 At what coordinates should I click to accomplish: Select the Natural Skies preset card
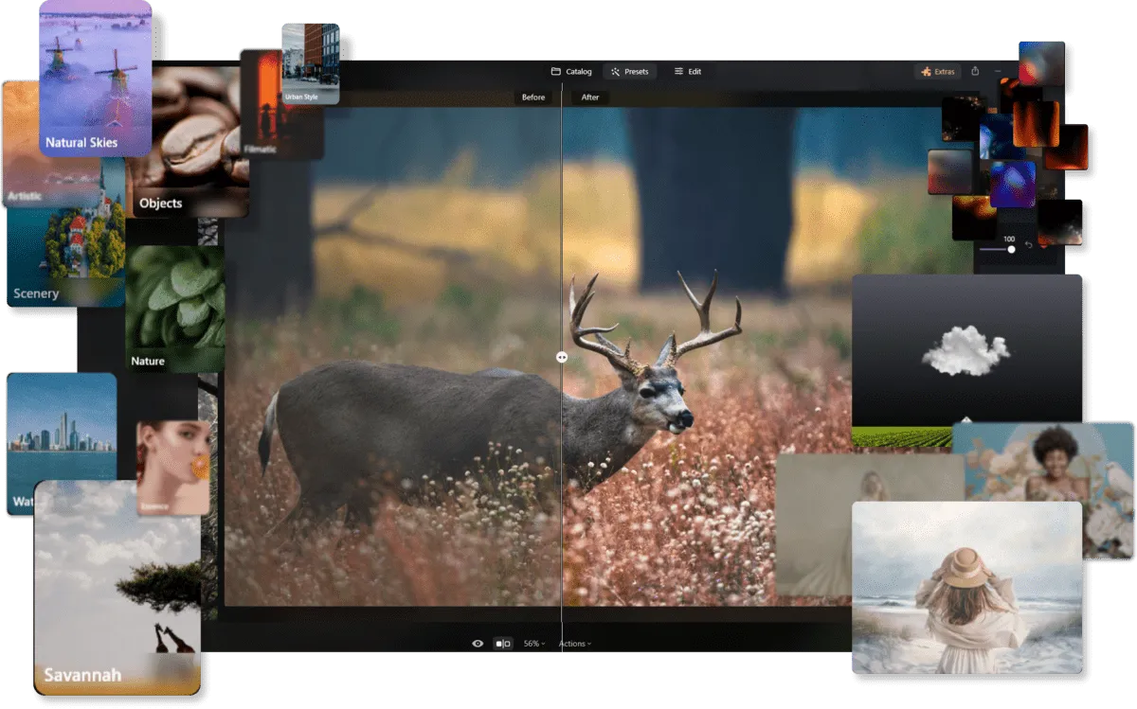click(x=96, y=79)
